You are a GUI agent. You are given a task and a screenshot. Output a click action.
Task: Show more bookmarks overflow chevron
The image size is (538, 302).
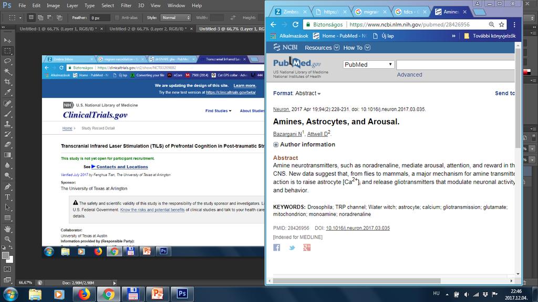(453, 36)
